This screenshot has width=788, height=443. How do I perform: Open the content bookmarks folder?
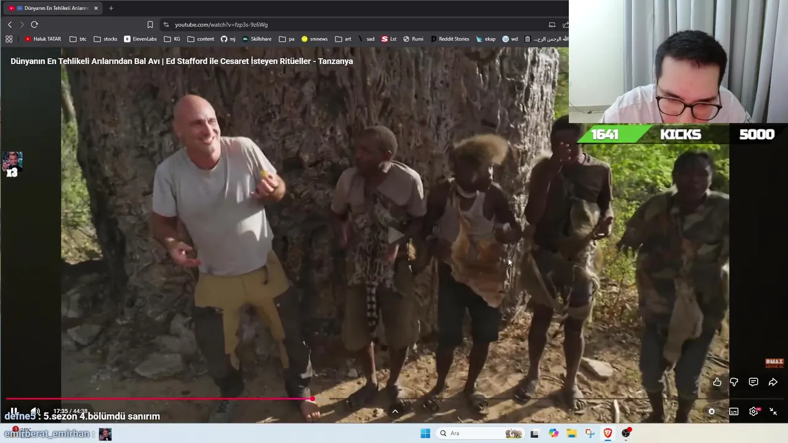pos(201,39)
